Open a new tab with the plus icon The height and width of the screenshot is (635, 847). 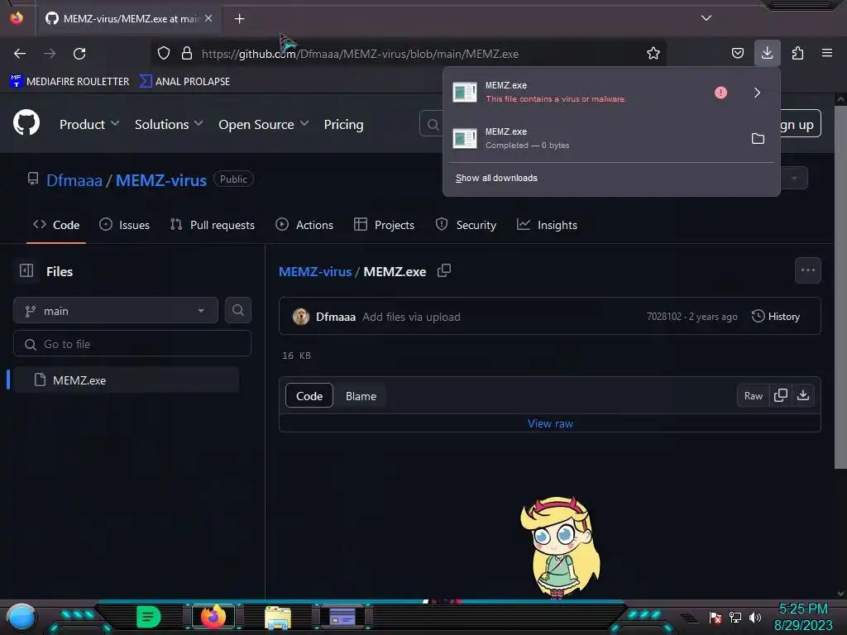[x=239, y=19]
